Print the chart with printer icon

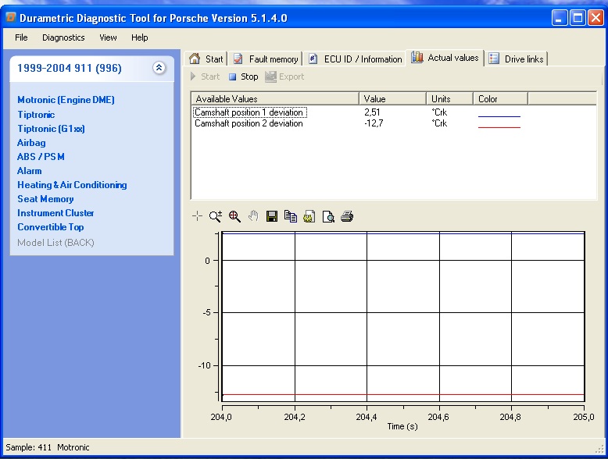(347, 216)
